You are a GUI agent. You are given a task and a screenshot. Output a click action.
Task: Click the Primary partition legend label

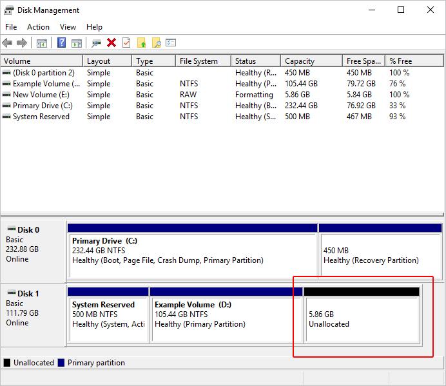(96, 363)
